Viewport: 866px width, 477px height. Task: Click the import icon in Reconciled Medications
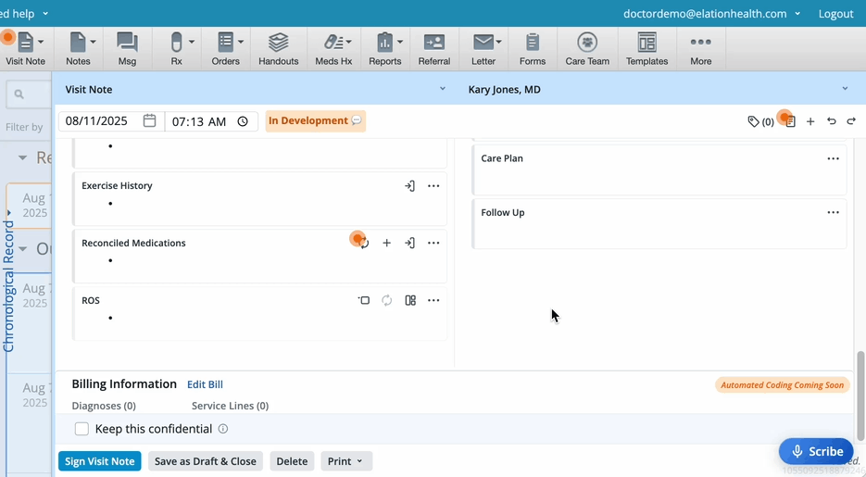click(409, 243)
